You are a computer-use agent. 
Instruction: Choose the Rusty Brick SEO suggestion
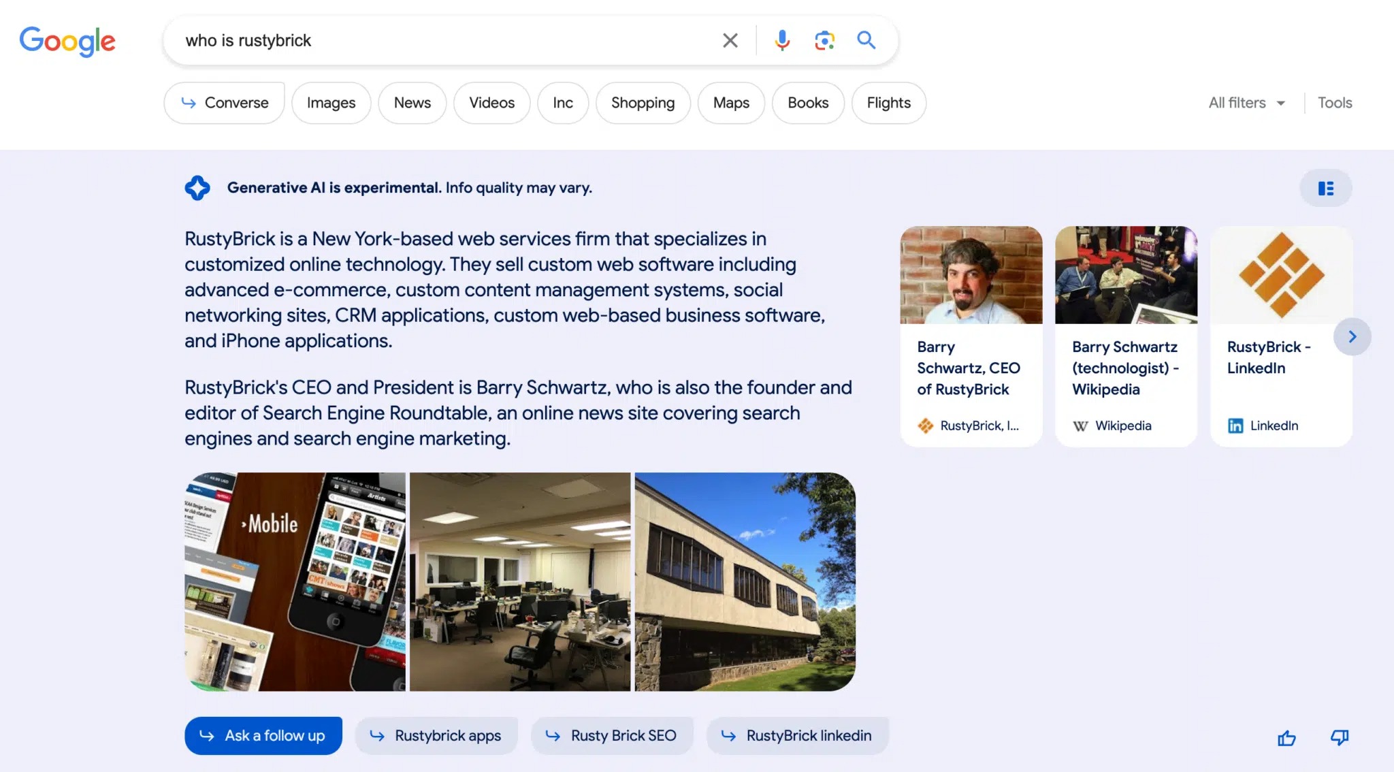pos(611,736)
